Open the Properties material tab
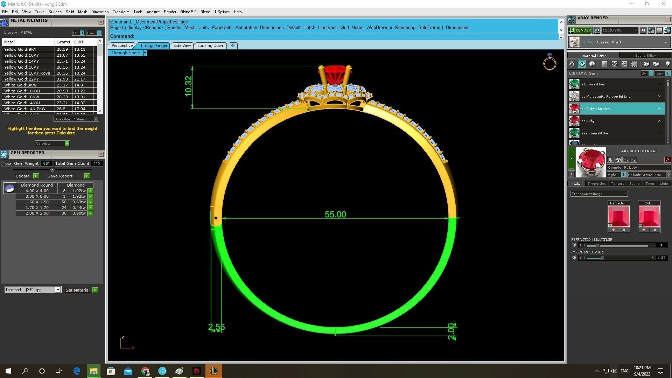672x378 pixels. tap(597, 184)
